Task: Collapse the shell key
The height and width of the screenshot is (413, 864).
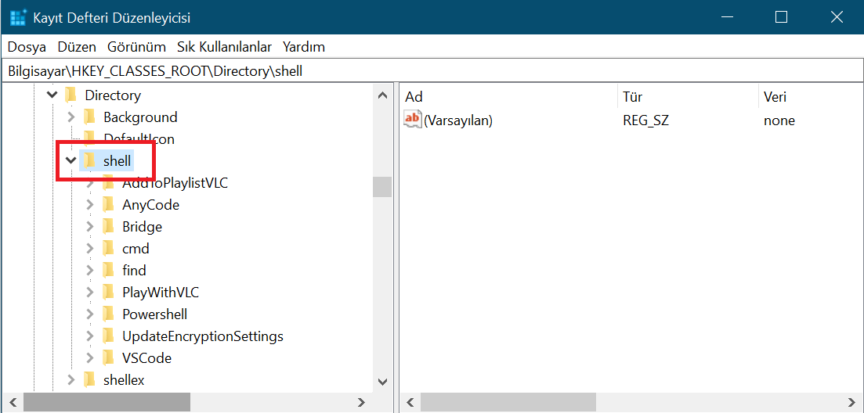Action: click(x=70, y=160)
